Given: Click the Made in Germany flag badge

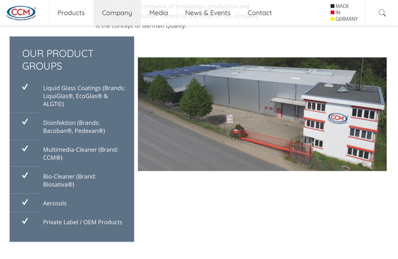Looking at the screenshot, I should tap(344, 12).
